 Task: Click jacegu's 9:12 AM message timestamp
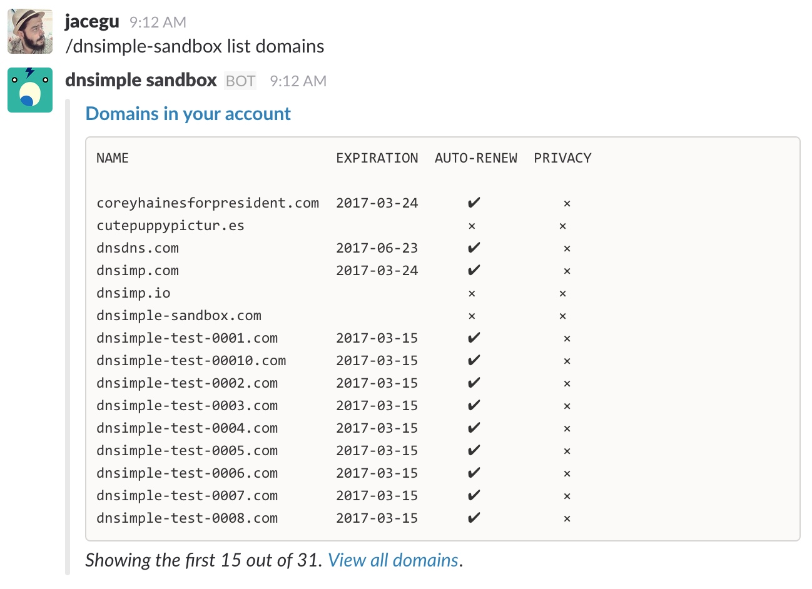(158, 23)
